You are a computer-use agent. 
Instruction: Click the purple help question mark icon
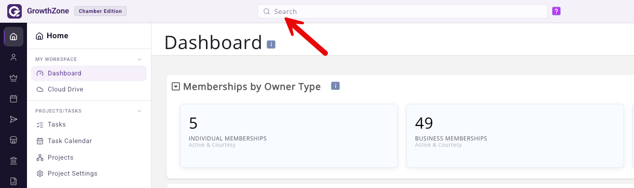(x=556, y=11)
